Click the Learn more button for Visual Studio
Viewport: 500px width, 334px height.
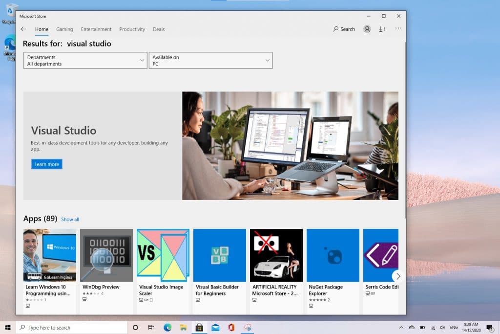pos(46,164)
